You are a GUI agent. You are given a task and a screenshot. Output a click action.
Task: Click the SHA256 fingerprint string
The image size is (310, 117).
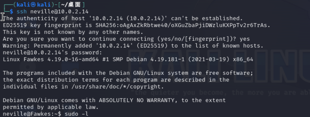tap(183, 25)
